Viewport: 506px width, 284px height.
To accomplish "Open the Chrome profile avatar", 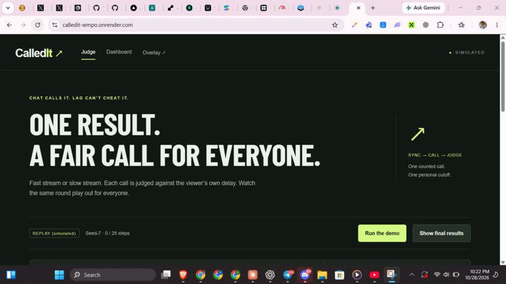I will point(483,25).
